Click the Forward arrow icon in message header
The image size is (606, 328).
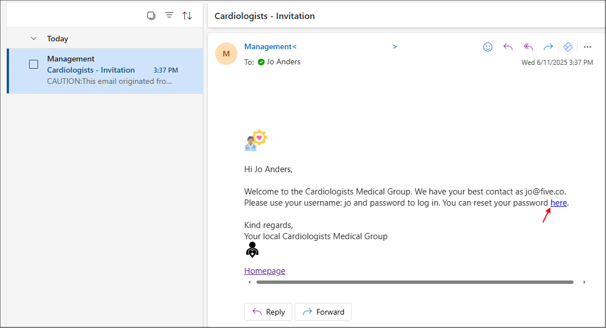(548, 47)
